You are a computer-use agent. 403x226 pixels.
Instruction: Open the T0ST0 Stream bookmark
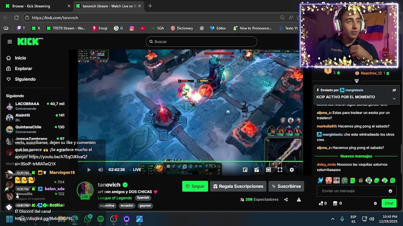66,28
